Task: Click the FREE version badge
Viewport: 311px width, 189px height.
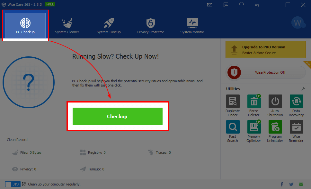Action: 50,4
